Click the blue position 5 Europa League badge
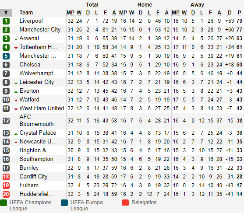 [x=6, y=56]
